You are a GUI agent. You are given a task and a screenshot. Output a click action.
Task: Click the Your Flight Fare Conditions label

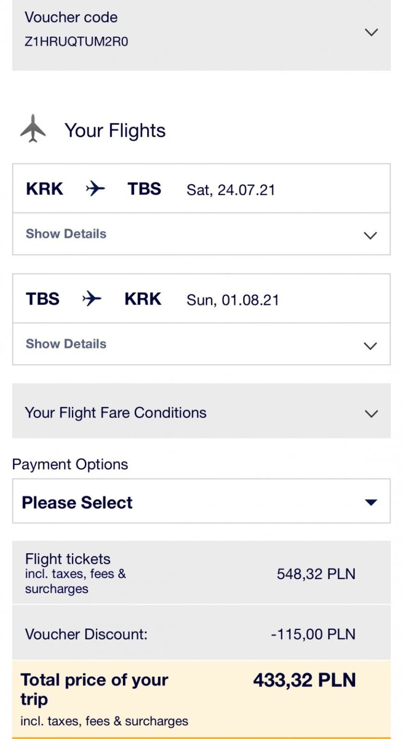click(116, 413)
